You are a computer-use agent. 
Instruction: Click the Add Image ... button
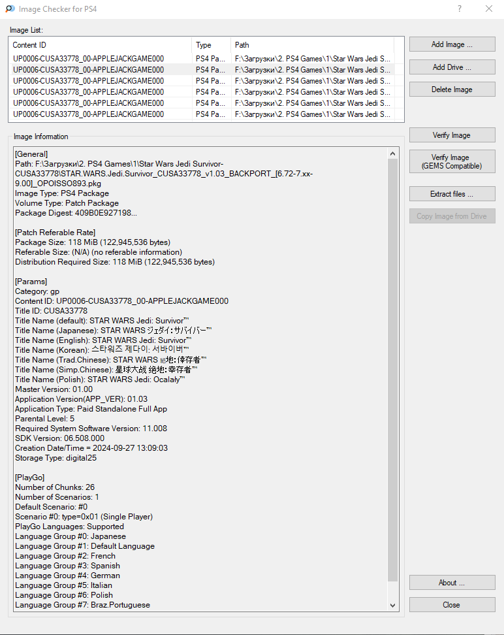tap(452, 44)
